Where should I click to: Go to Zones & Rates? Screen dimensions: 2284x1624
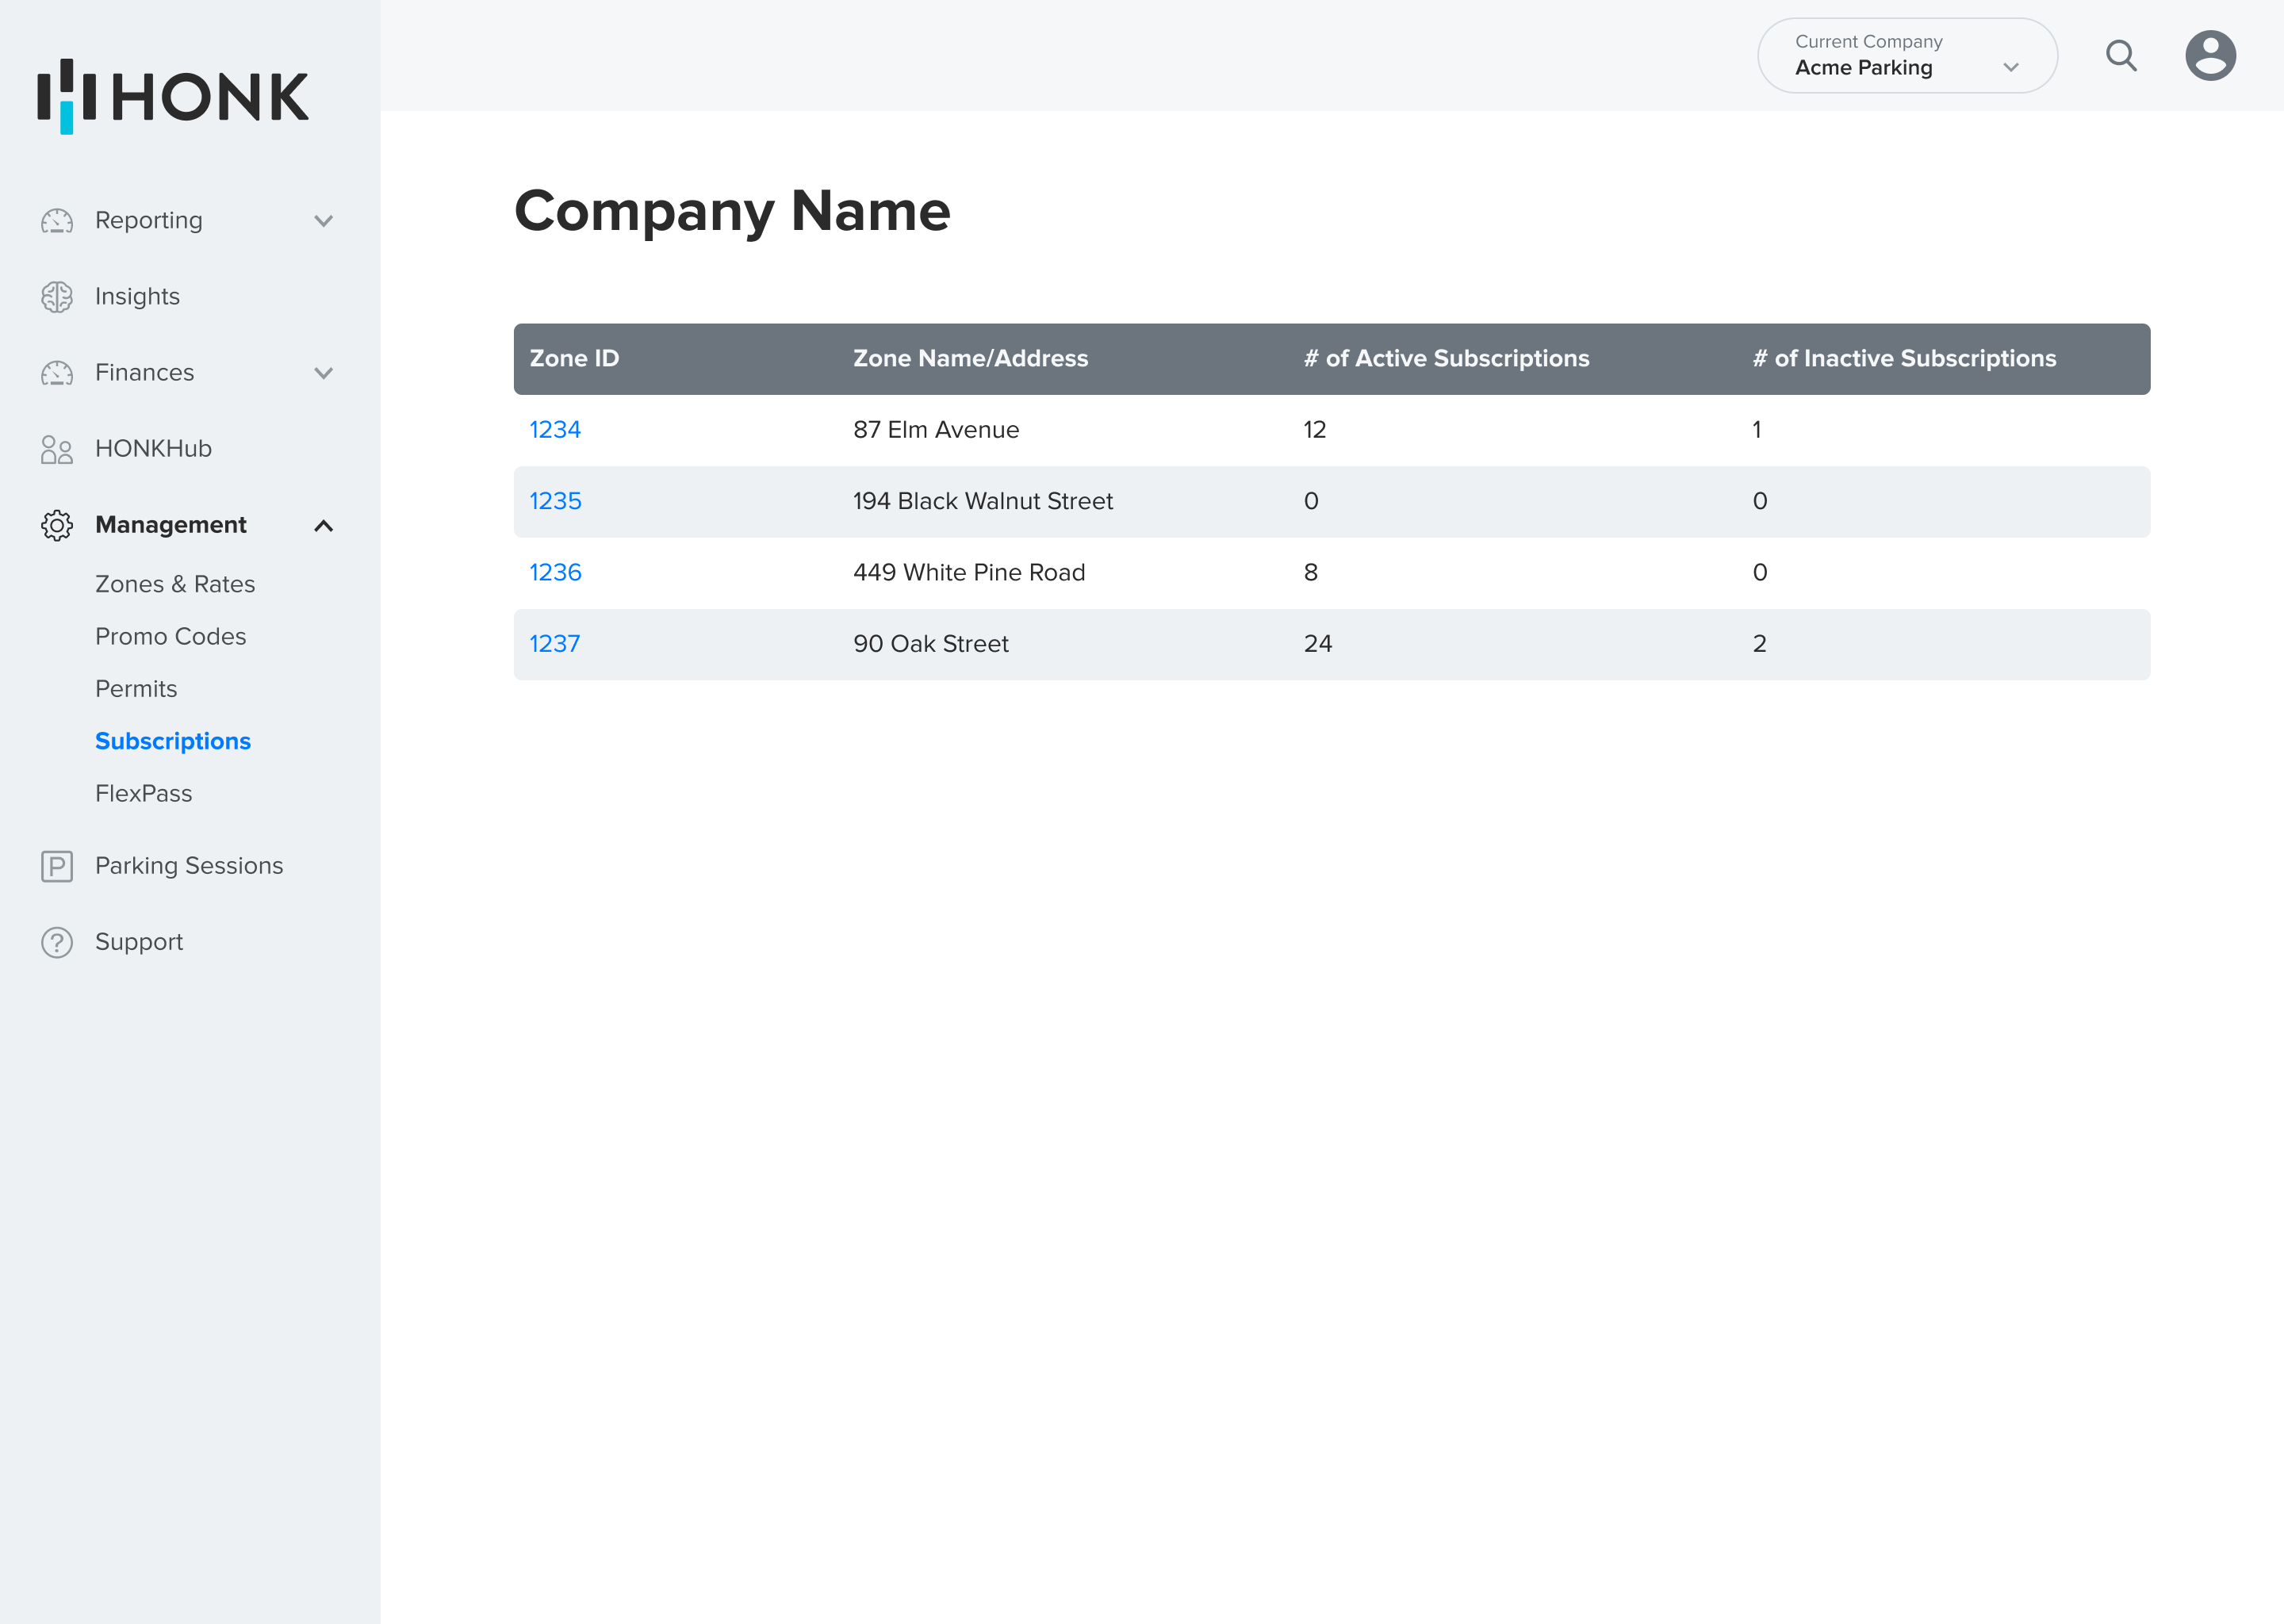tap(175, 584)
